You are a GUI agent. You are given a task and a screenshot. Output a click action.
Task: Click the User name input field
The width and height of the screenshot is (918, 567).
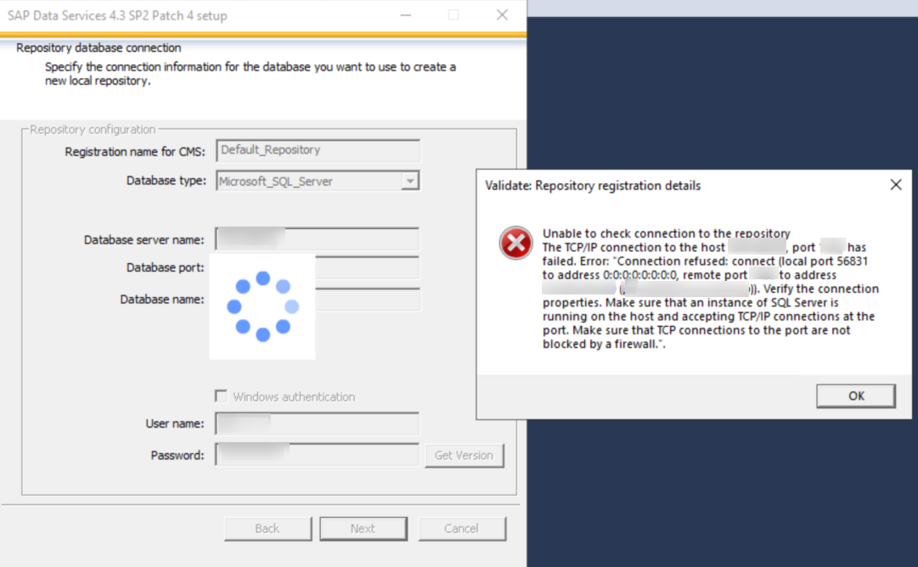[318, 424]
